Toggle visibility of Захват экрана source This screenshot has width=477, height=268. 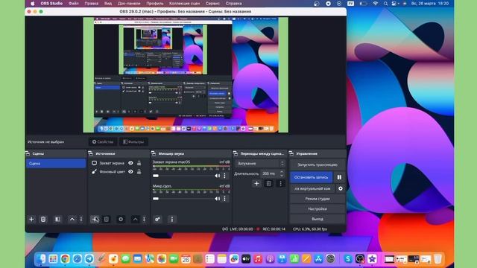(x=130, y=163)
